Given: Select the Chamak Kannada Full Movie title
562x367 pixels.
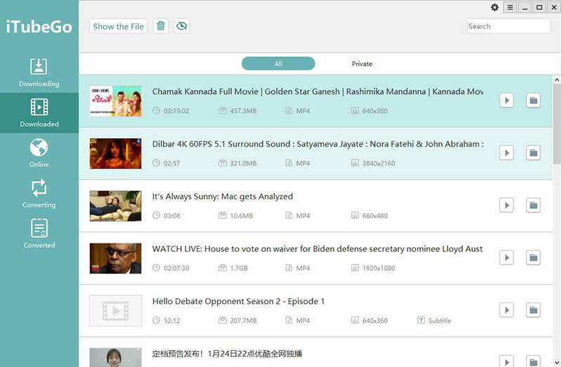Looking at the screenshot, I should point(318,92).
